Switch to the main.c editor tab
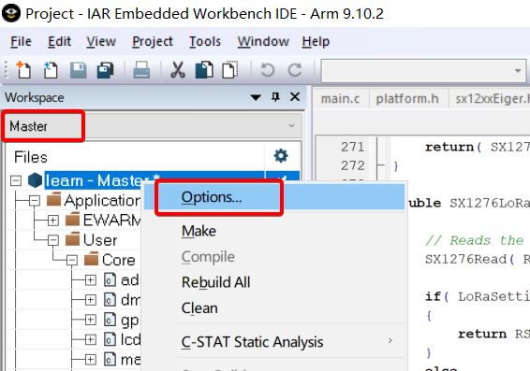This screenshot has height=371, width=530. [x=340, y=99]
